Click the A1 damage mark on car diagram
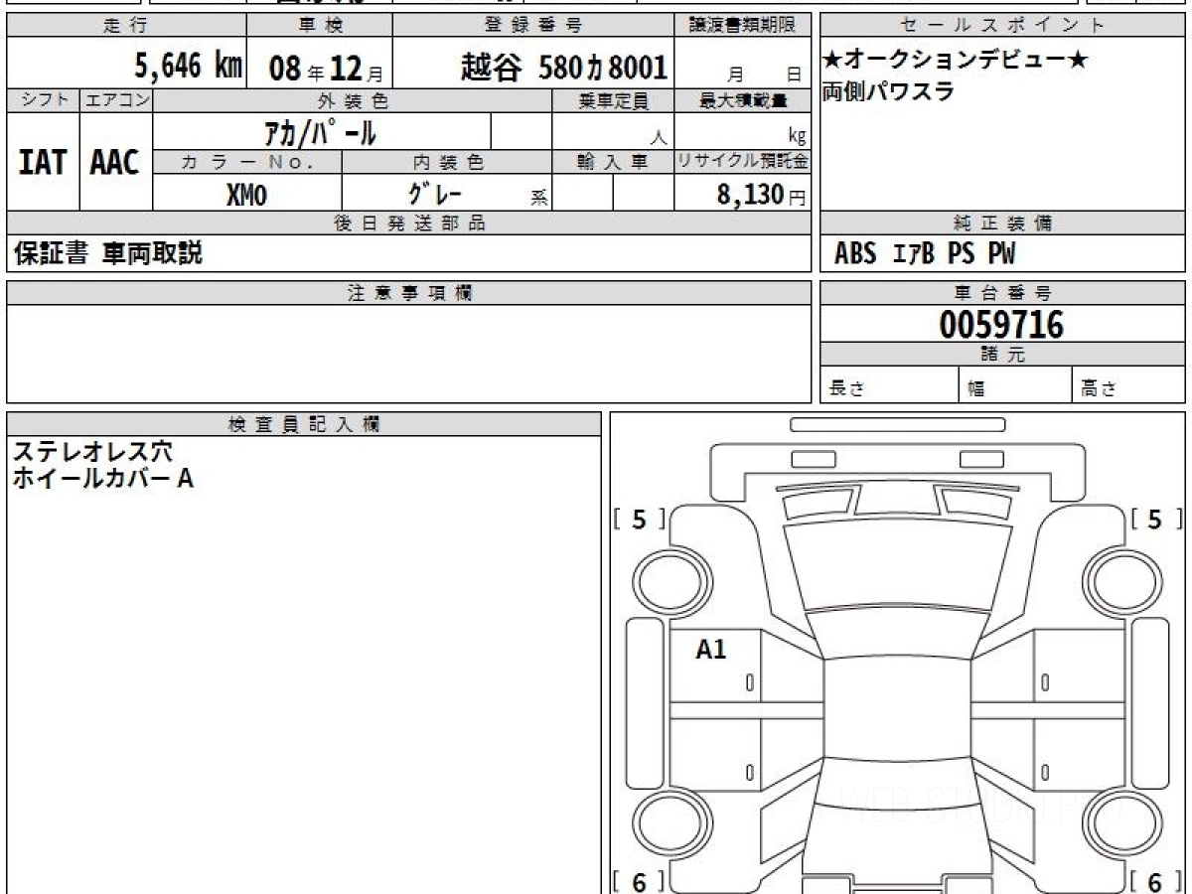Image resolution: width=1192 pixels, height=894 pixels. click(x=711, y=651)
